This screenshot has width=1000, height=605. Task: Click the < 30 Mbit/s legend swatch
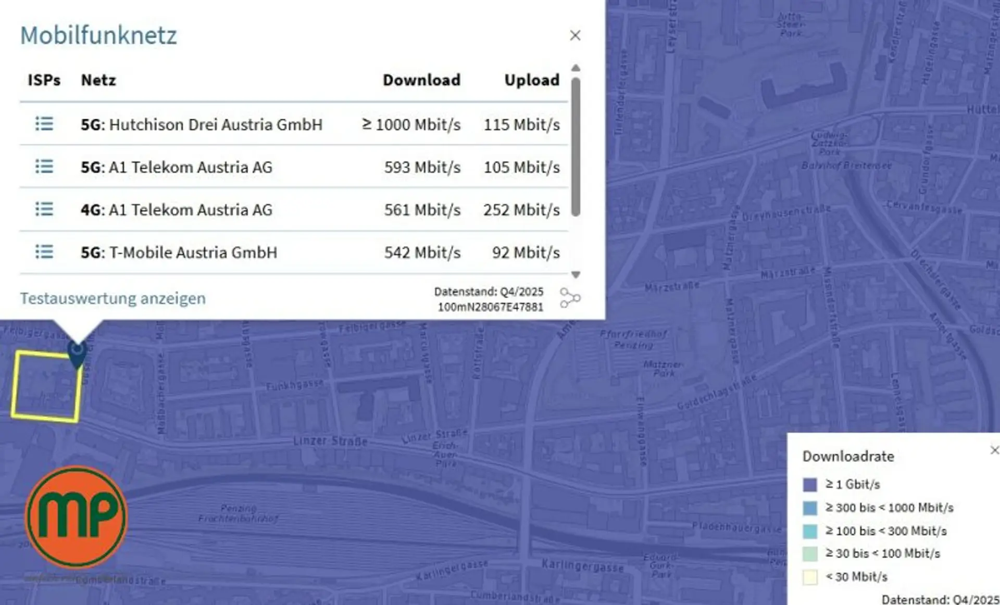(810, 577)
